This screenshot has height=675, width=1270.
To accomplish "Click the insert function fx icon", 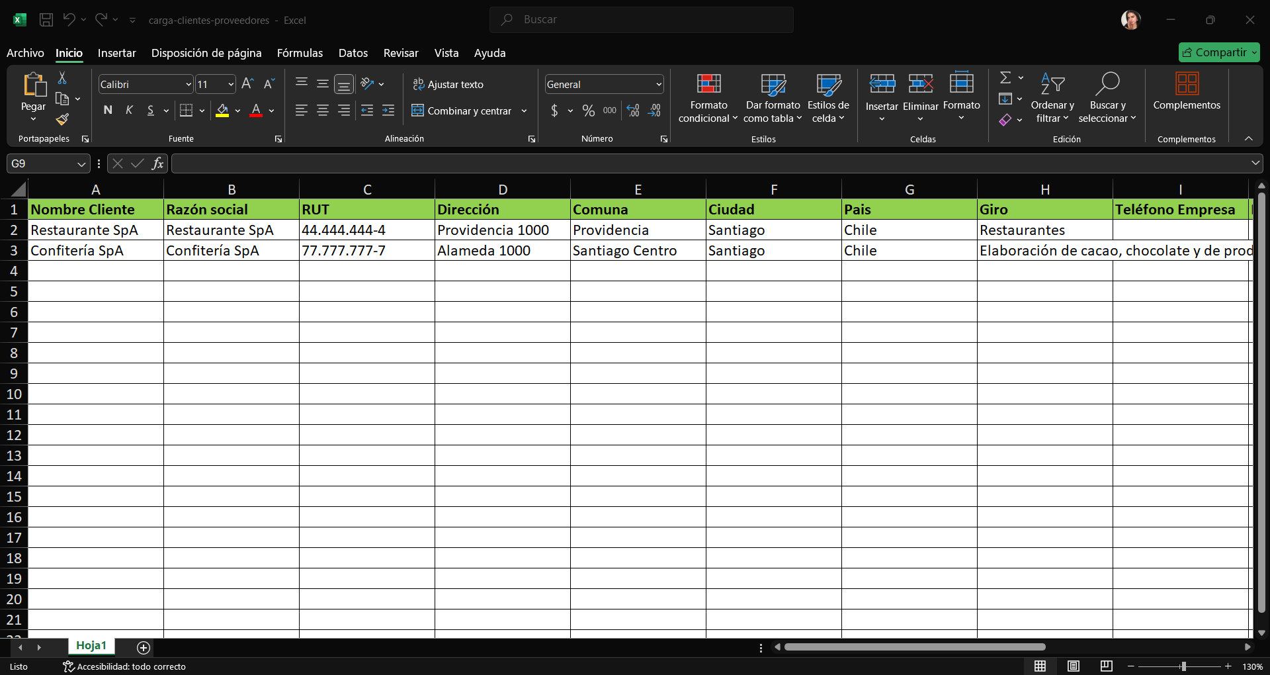I will point(157,163).
